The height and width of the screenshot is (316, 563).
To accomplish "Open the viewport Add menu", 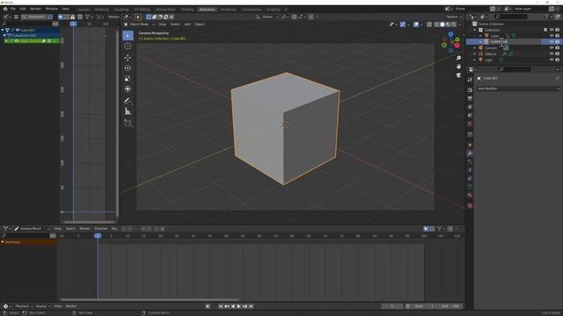I will pos(187,25).
